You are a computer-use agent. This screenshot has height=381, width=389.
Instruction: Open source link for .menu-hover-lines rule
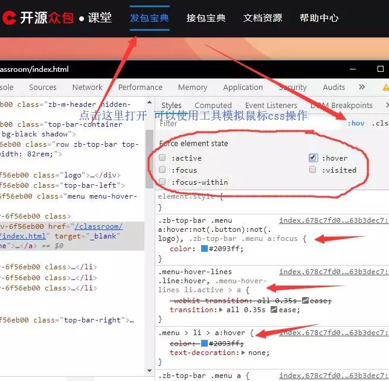pos(333,272)
